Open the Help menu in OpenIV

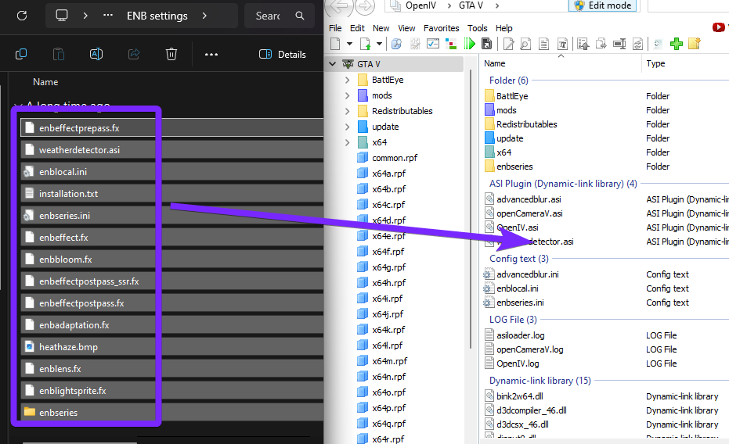504,28
